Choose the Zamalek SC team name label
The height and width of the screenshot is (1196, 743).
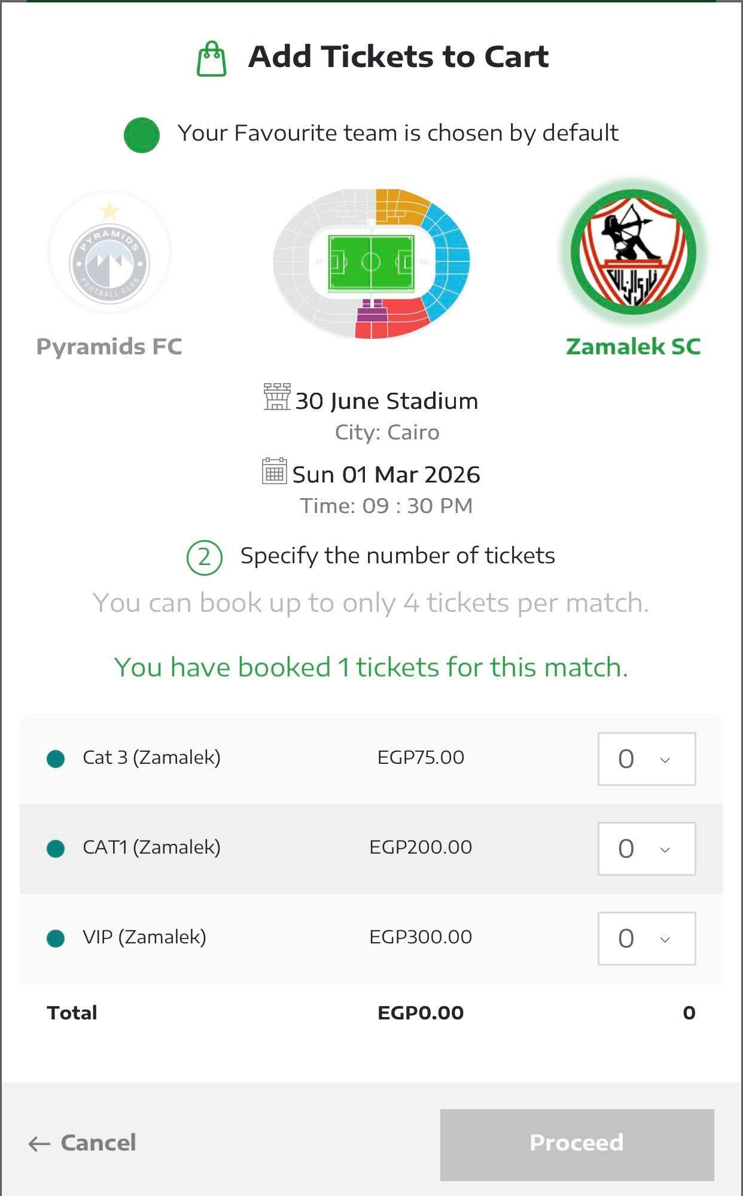[633, 347]
